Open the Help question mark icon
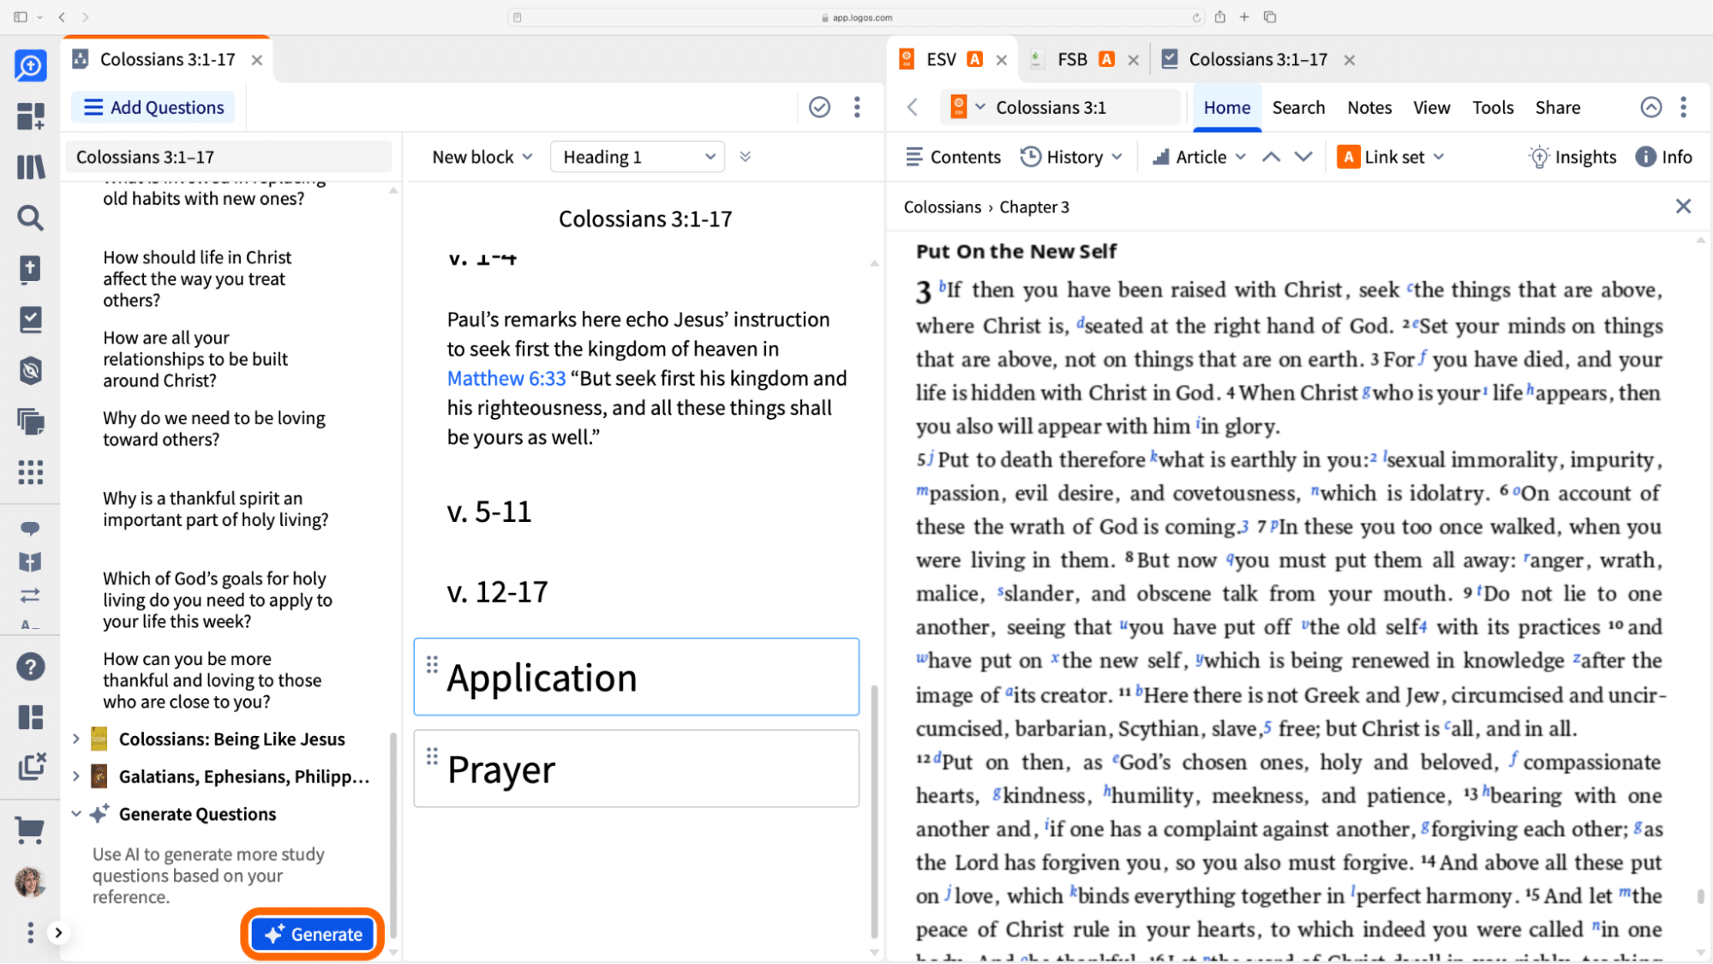This screenshot has width=1713, height=964. pyautogui.click(x=31, y=667)
